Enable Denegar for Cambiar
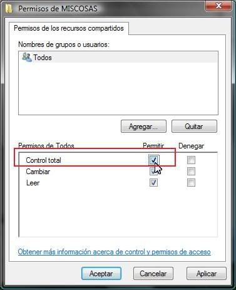This screenshot has width=236, height=290. click(x=191, y=172)
